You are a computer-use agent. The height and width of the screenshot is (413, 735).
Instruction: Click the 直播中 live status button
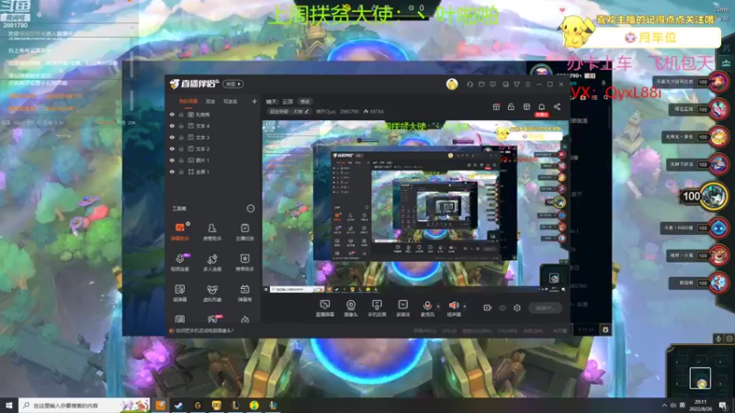click(545, 307)
